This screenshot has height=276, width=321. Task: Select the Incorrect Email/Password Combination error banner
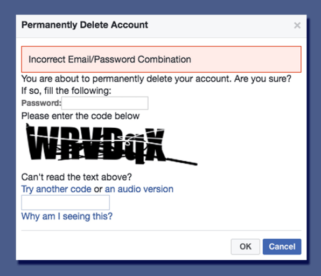(162, 59)
